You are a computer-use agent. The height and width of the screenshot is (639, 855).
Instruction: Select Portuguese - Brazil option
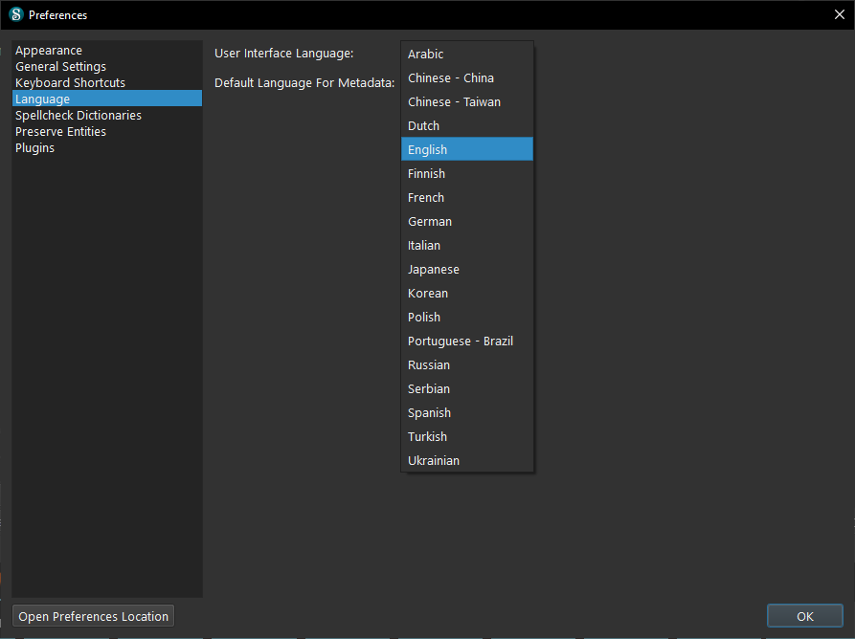tap(461, 342)
